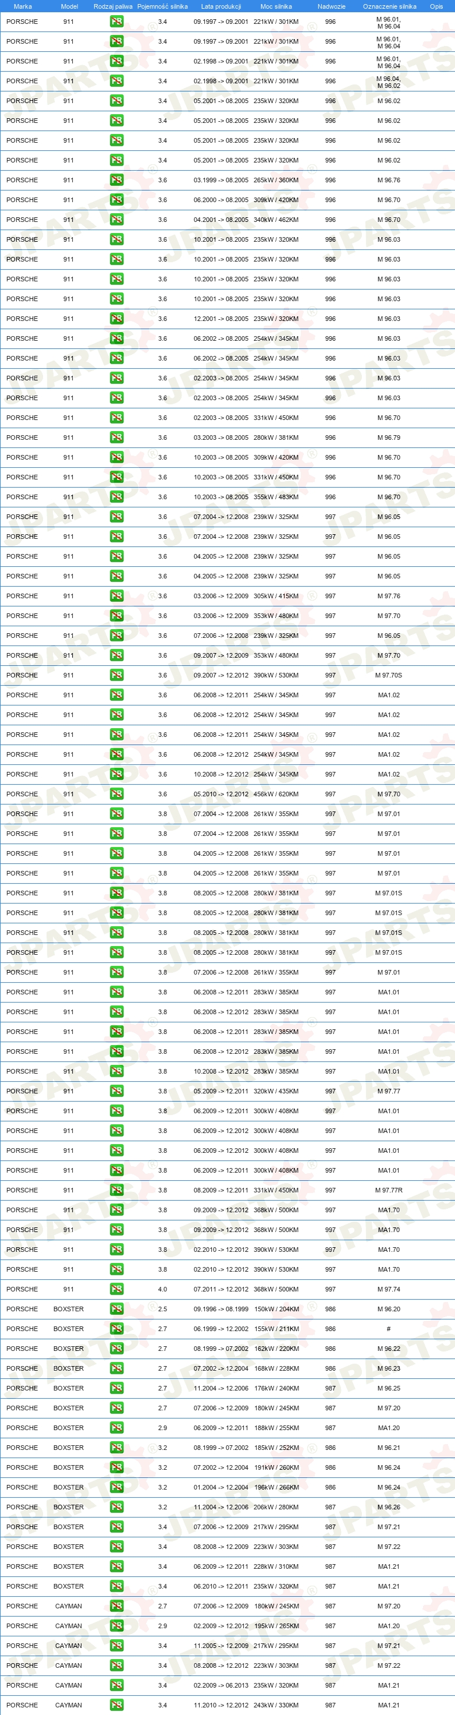Click fuel icon in 911 456kW / 620KM row
The image size is (455, 1715).
[x=116, y=793]
